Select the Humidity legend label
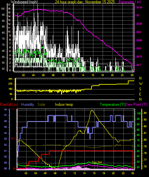 (x=27, y=104)
